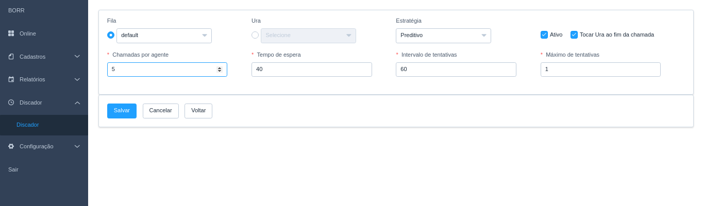Viewport: 704px width, 206px height.
Task: Collapse the Discador menu chevron
Action: coord(77,102)
